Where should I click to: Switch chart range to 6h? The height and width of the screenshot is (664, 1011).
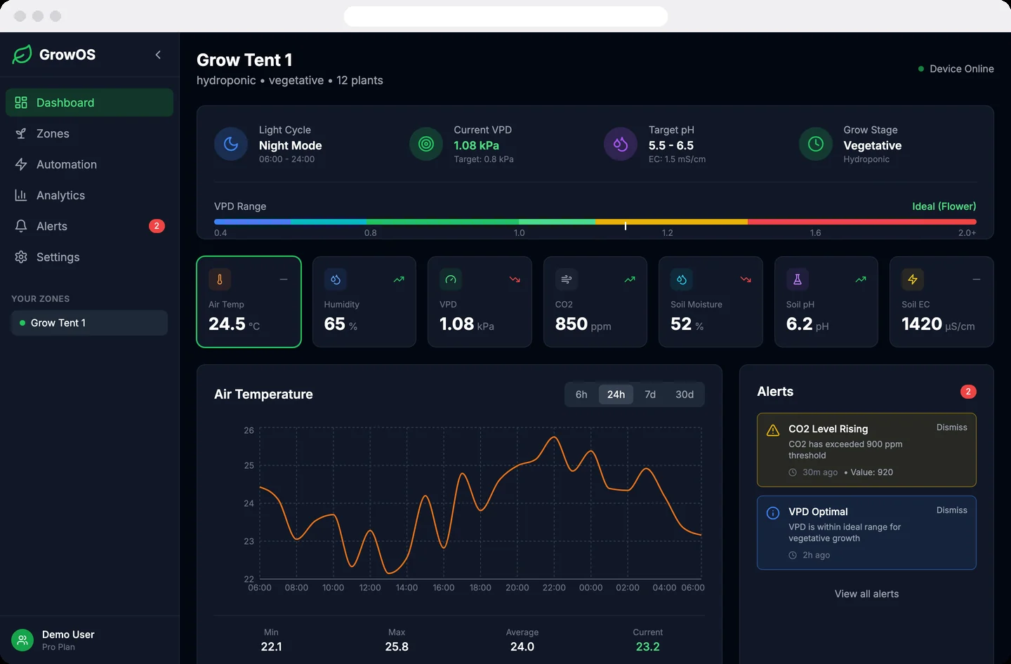click(581, 394)
